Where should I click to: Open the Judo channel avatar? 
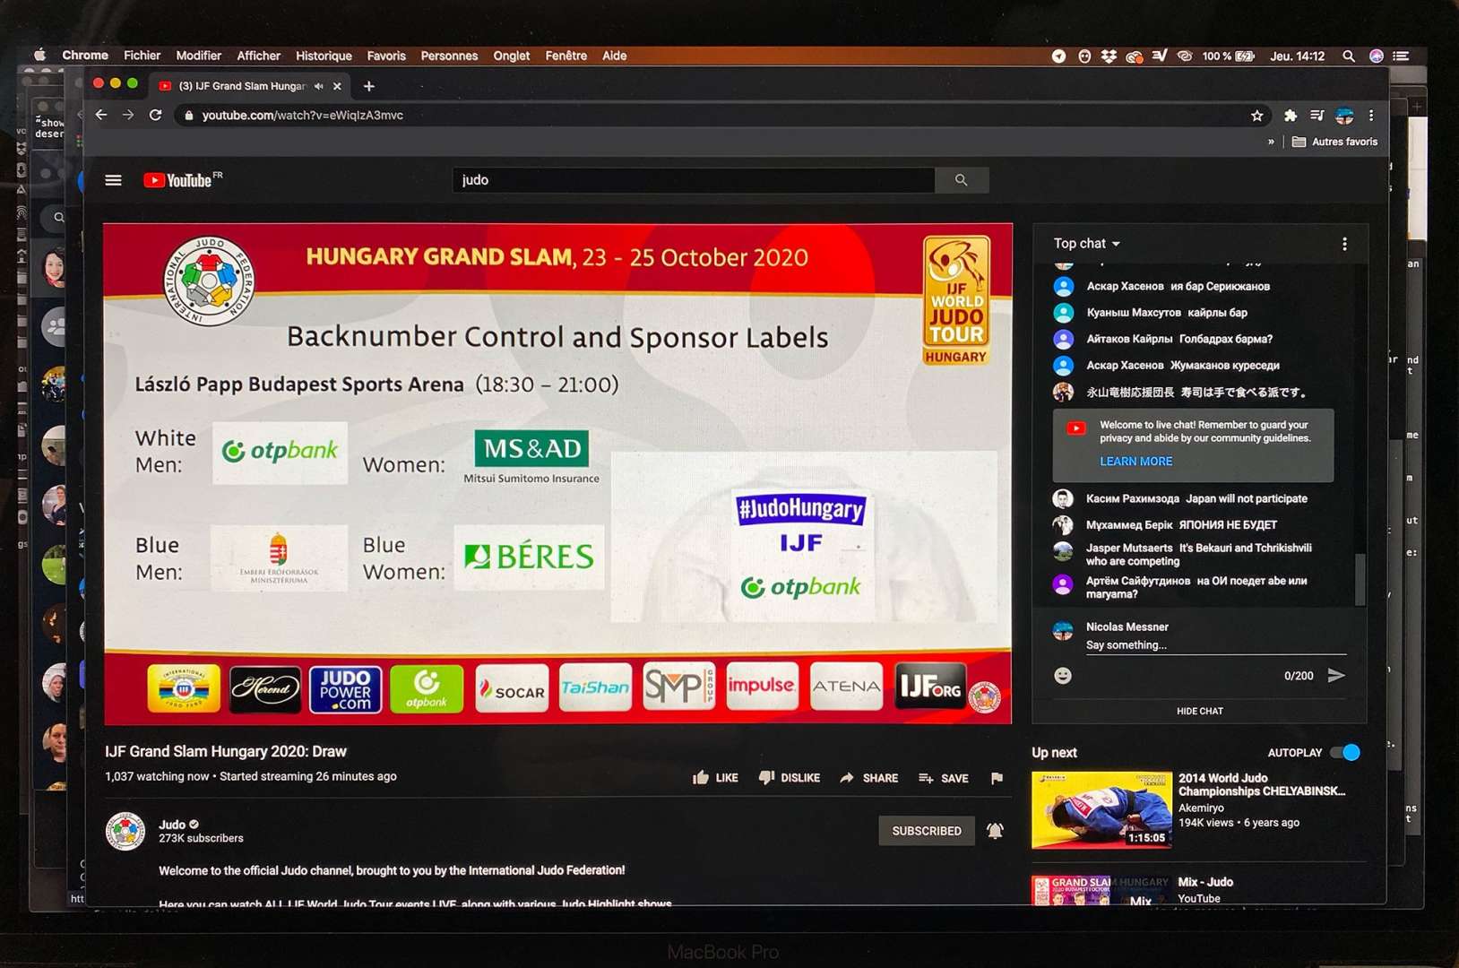click(125, 831)
